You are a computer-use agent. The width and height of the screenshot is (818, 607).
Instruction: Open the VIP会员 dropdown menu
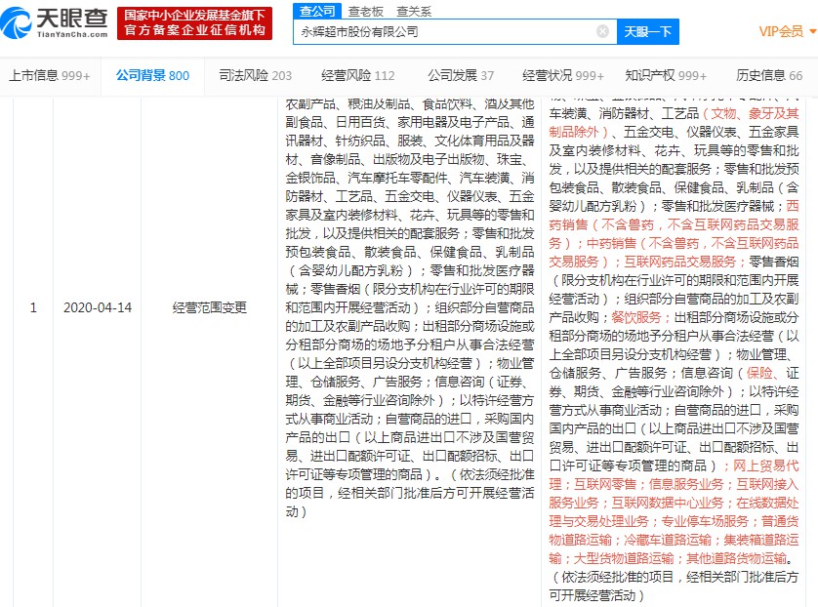pyautogui.click(x=786, y=31)
